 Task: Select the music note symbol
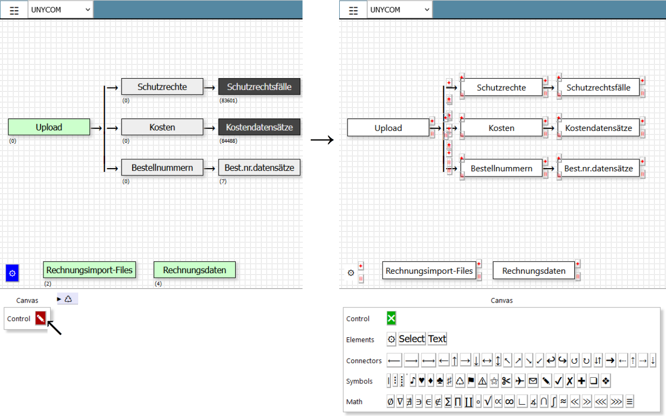coord(413,381)
